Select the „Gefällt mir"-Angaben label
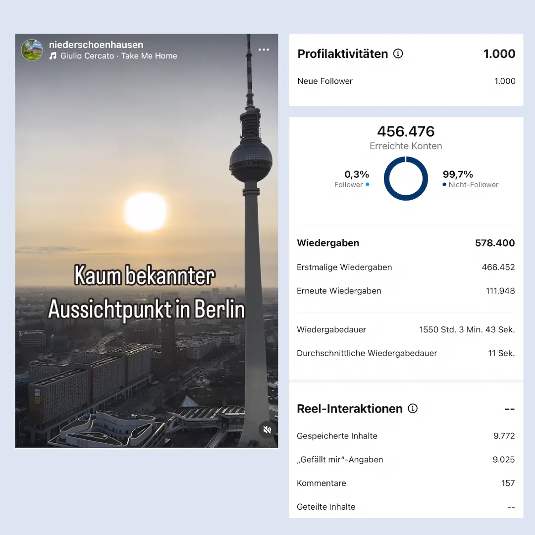This screenshot has width=535, height=535. pyautogui.click(x=340, y=460)
